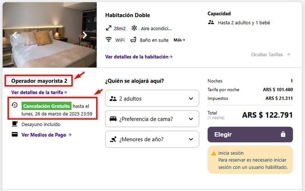Open the 2 adultos guest dropdown
This screenshot has height=191, width=305.
tap(152, 99)
